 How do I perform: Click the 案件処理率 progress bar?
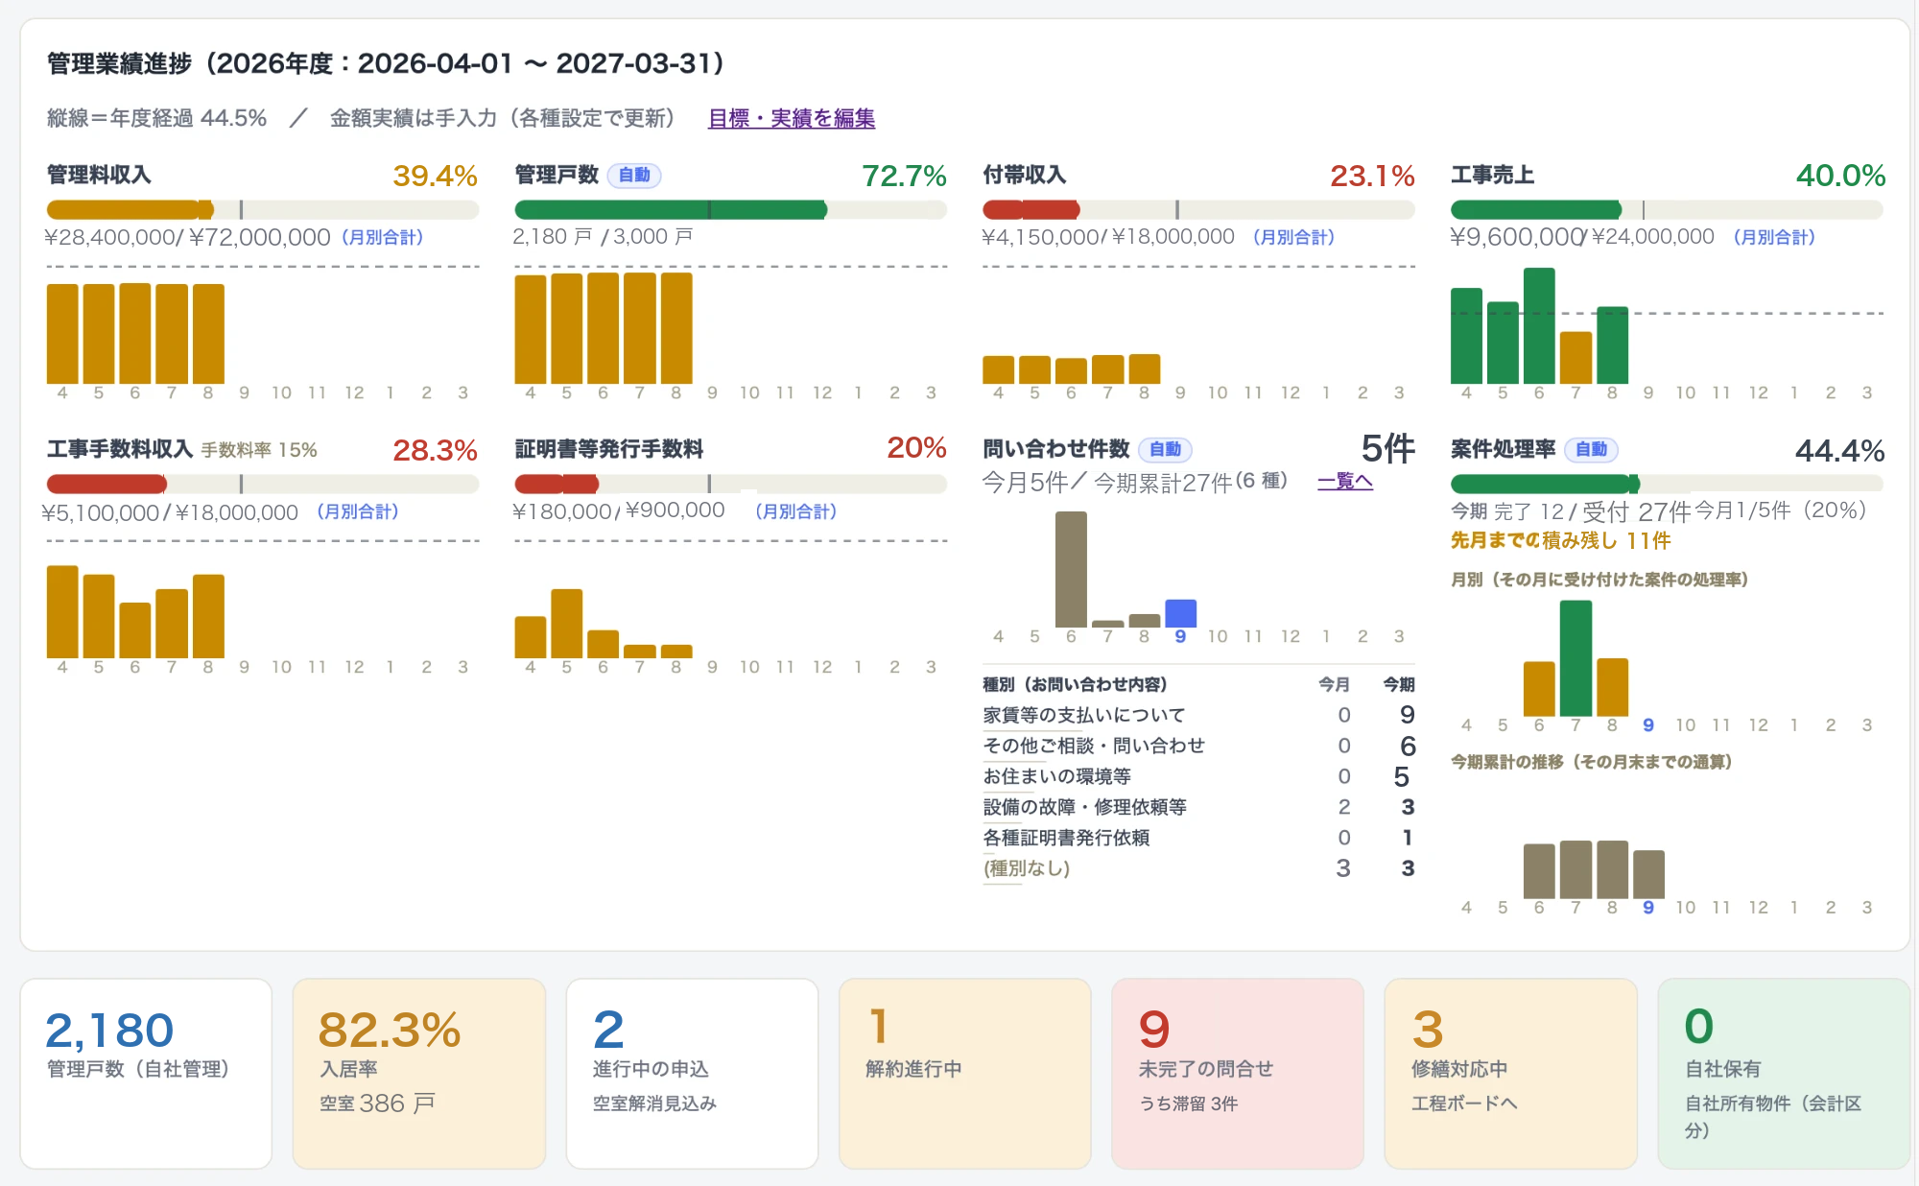pos(1667,484)
